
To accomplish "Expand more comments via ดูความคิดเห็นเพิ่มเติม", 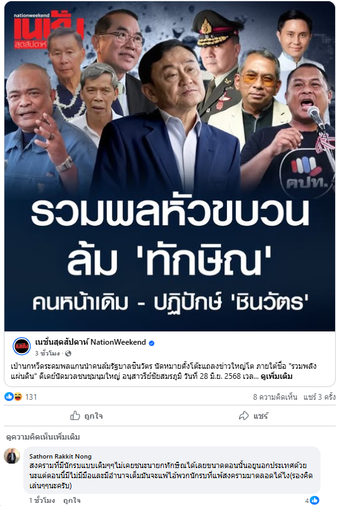I will [x=43, y=437].
